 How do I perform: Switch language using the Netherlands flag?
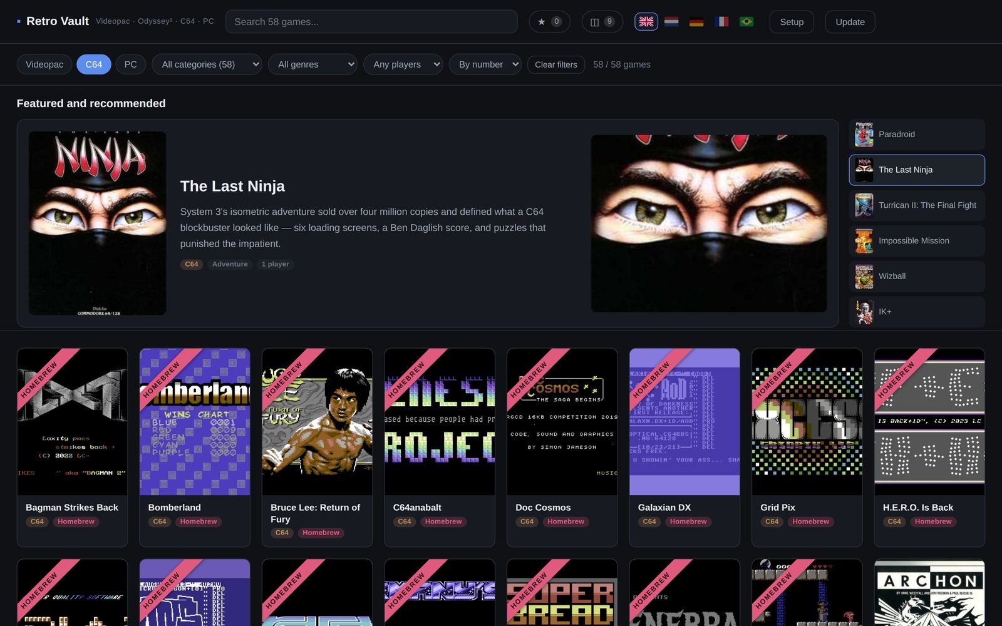pos(671,22)
